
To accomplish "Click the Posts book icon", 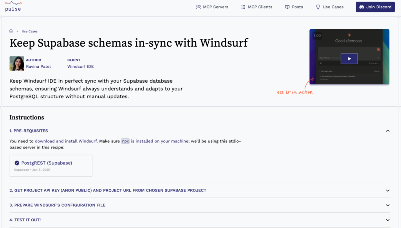I will pyautogui.click(x=287, y=7).
